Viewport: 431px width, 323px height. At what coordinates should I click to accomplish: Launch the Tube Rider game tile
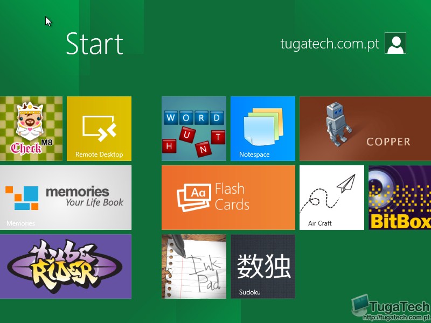click(66, 266)
